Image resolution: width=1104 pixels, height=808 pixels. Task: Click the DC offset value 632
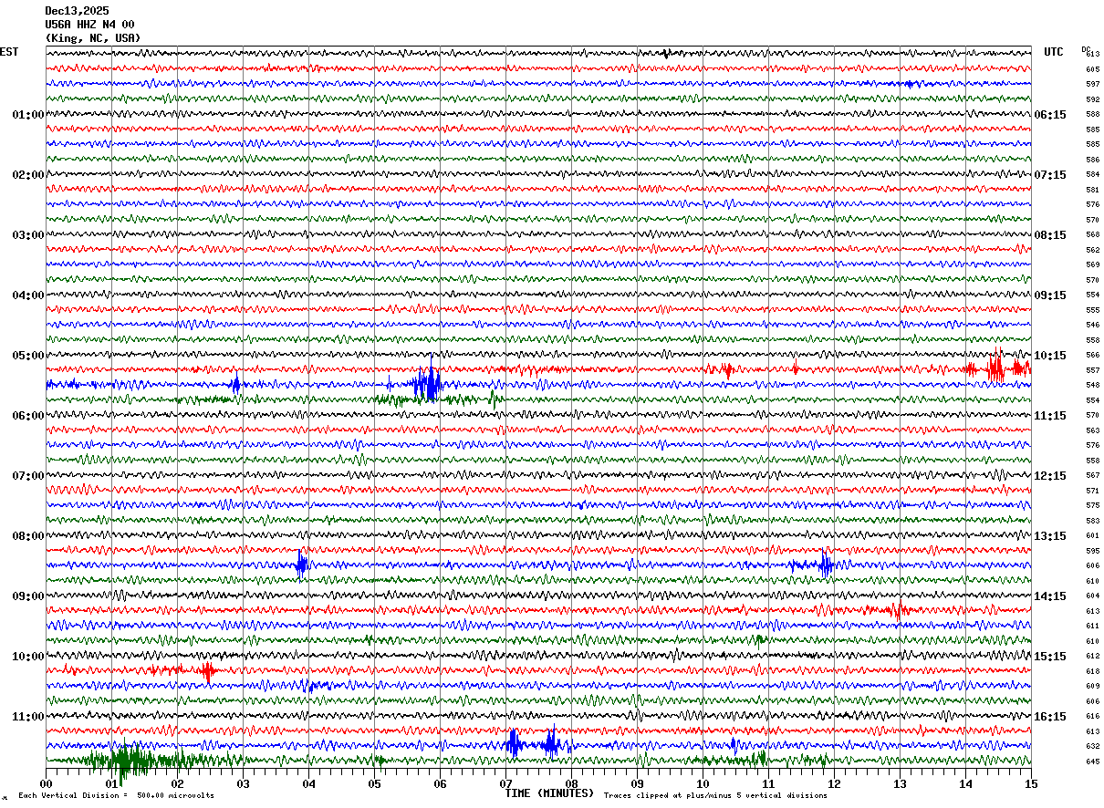pos(1092,746)
